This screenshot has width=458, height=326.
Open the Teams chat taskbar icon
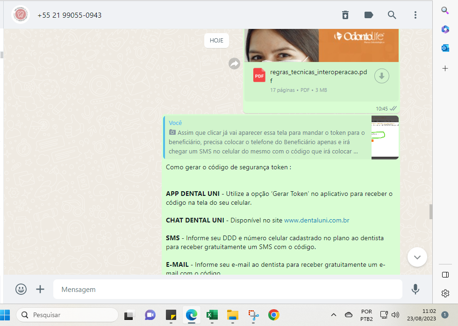pos(150,315)
